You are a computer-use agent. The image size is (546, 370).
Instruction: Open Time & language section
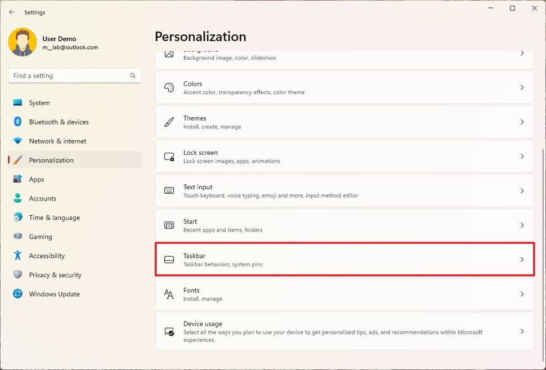pos(54,217)
